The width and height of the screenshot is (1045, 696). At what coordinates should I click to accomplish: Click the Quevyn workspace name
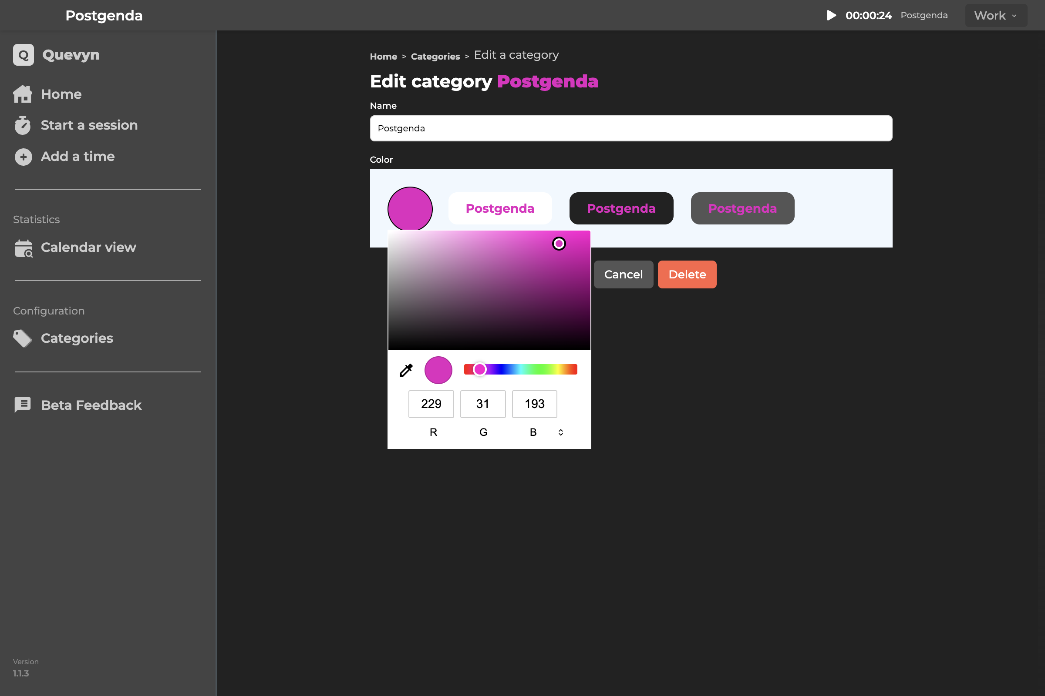pos(71,55)
